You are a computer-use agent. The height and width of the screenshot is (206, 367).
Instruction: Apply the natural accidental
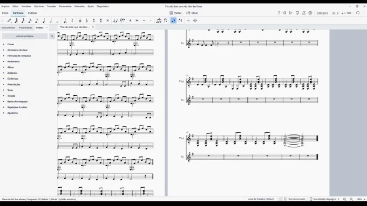(x=93, y=20)
